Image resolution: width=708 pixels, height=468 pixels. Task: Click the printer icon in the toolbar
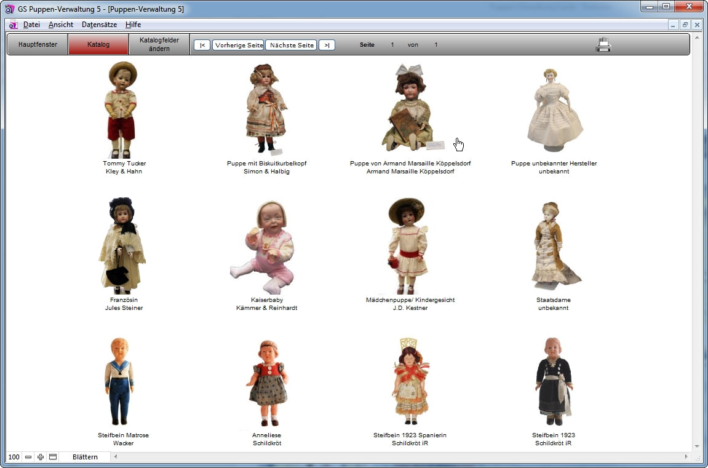[x=603, y=44]
